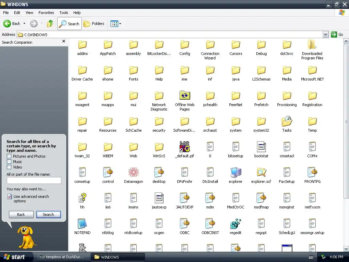Click the Go button beside address bar
Screen dimensions: 349x262
click(x=337, y=34)
